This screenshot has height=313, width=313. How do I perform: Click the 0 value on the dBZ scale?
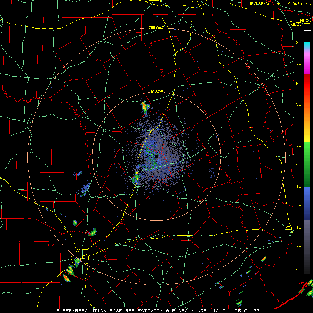click(x=300, y=207)
